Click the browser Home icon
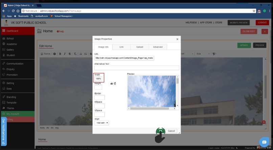 point(18,11)
